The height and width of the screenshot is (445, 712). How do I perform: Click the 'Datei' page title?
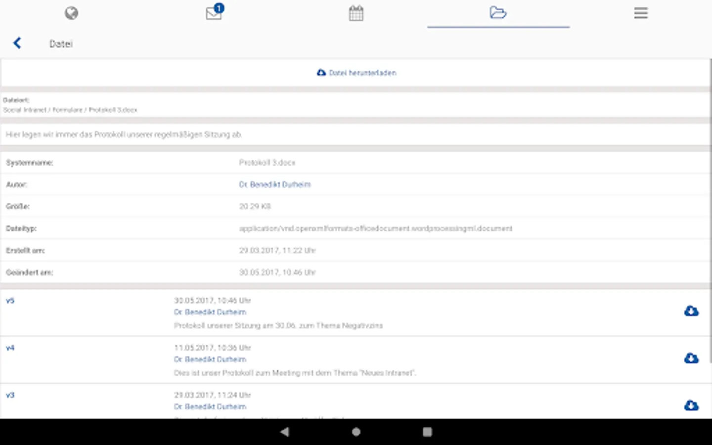[61, 44]
